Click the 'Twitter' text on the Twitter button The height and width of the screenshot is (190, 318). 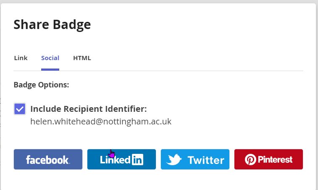pyautogui.click(x=206, y=160)
